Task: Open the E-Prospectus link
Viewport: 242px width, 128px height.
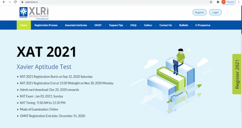Action: tap(203, 25)
